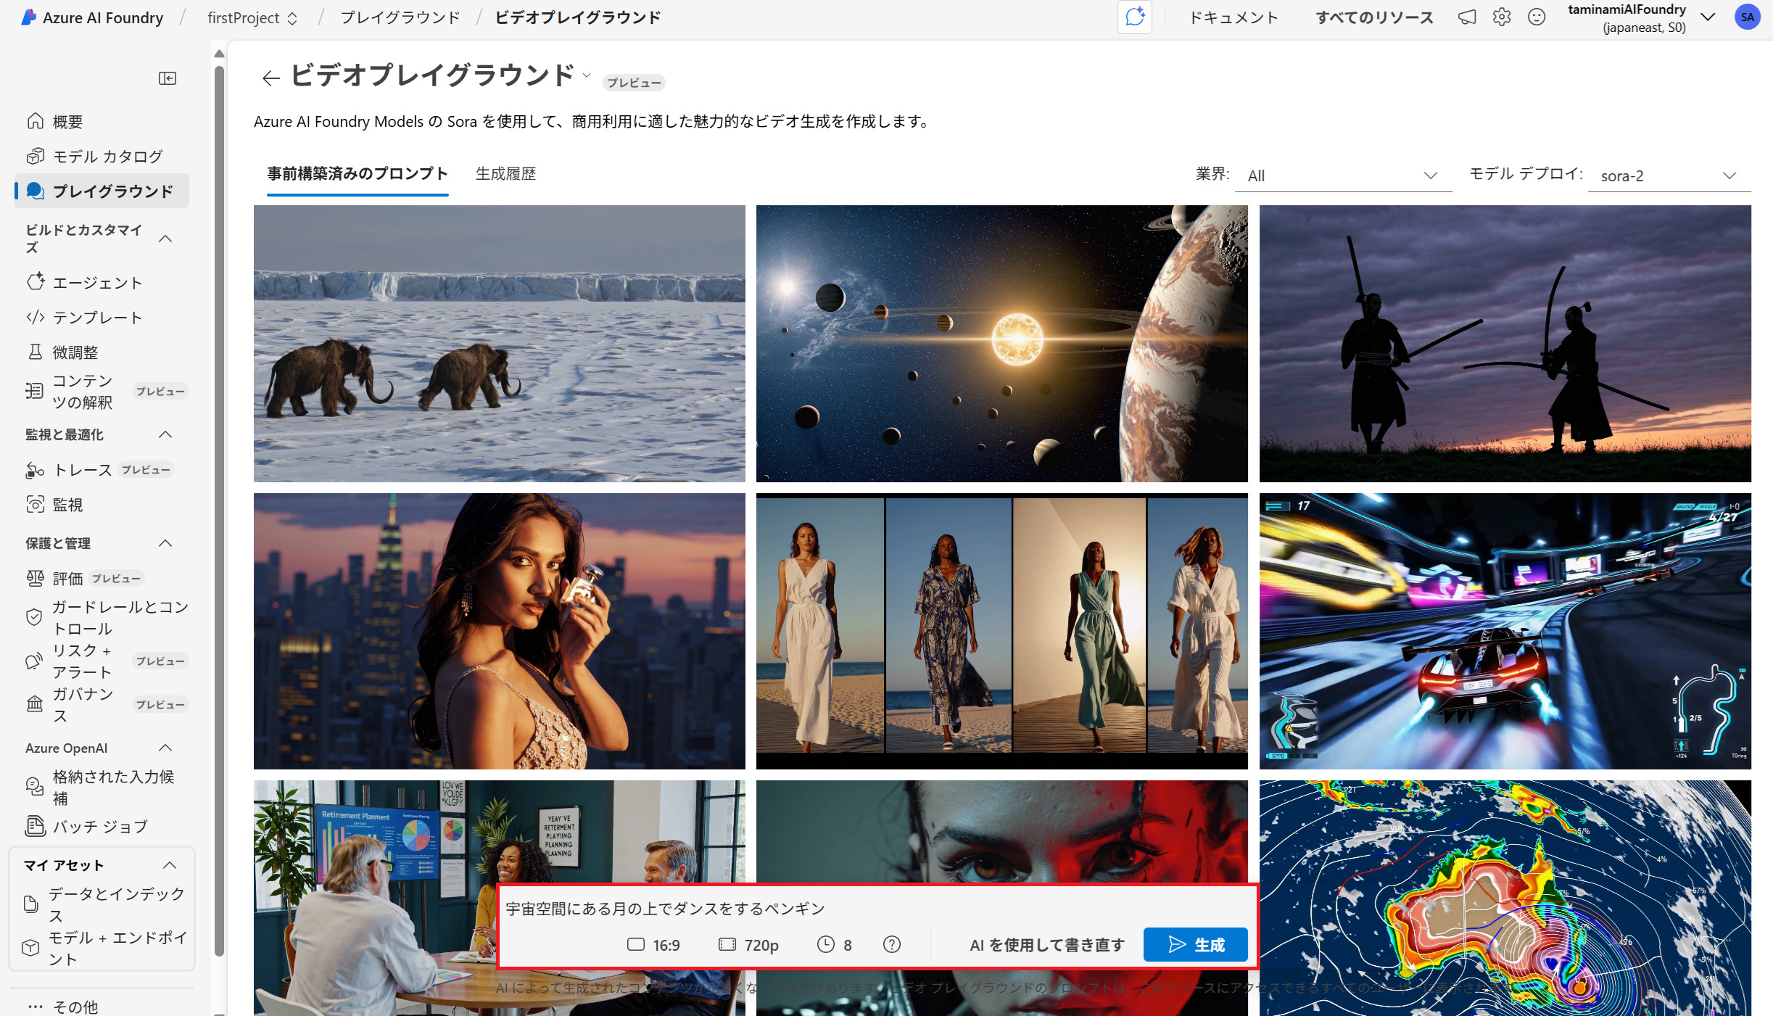Screen dimensions: 1773x1016
Task: Collapse the ビルドとカスタマイズ section
Action: click(x=165, y=239)
